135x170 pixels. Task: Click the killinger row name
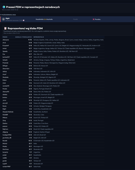tap(5, 66)
